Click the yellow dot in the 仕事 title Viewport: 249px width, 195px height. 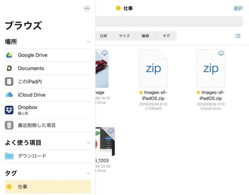pos(118,8)
